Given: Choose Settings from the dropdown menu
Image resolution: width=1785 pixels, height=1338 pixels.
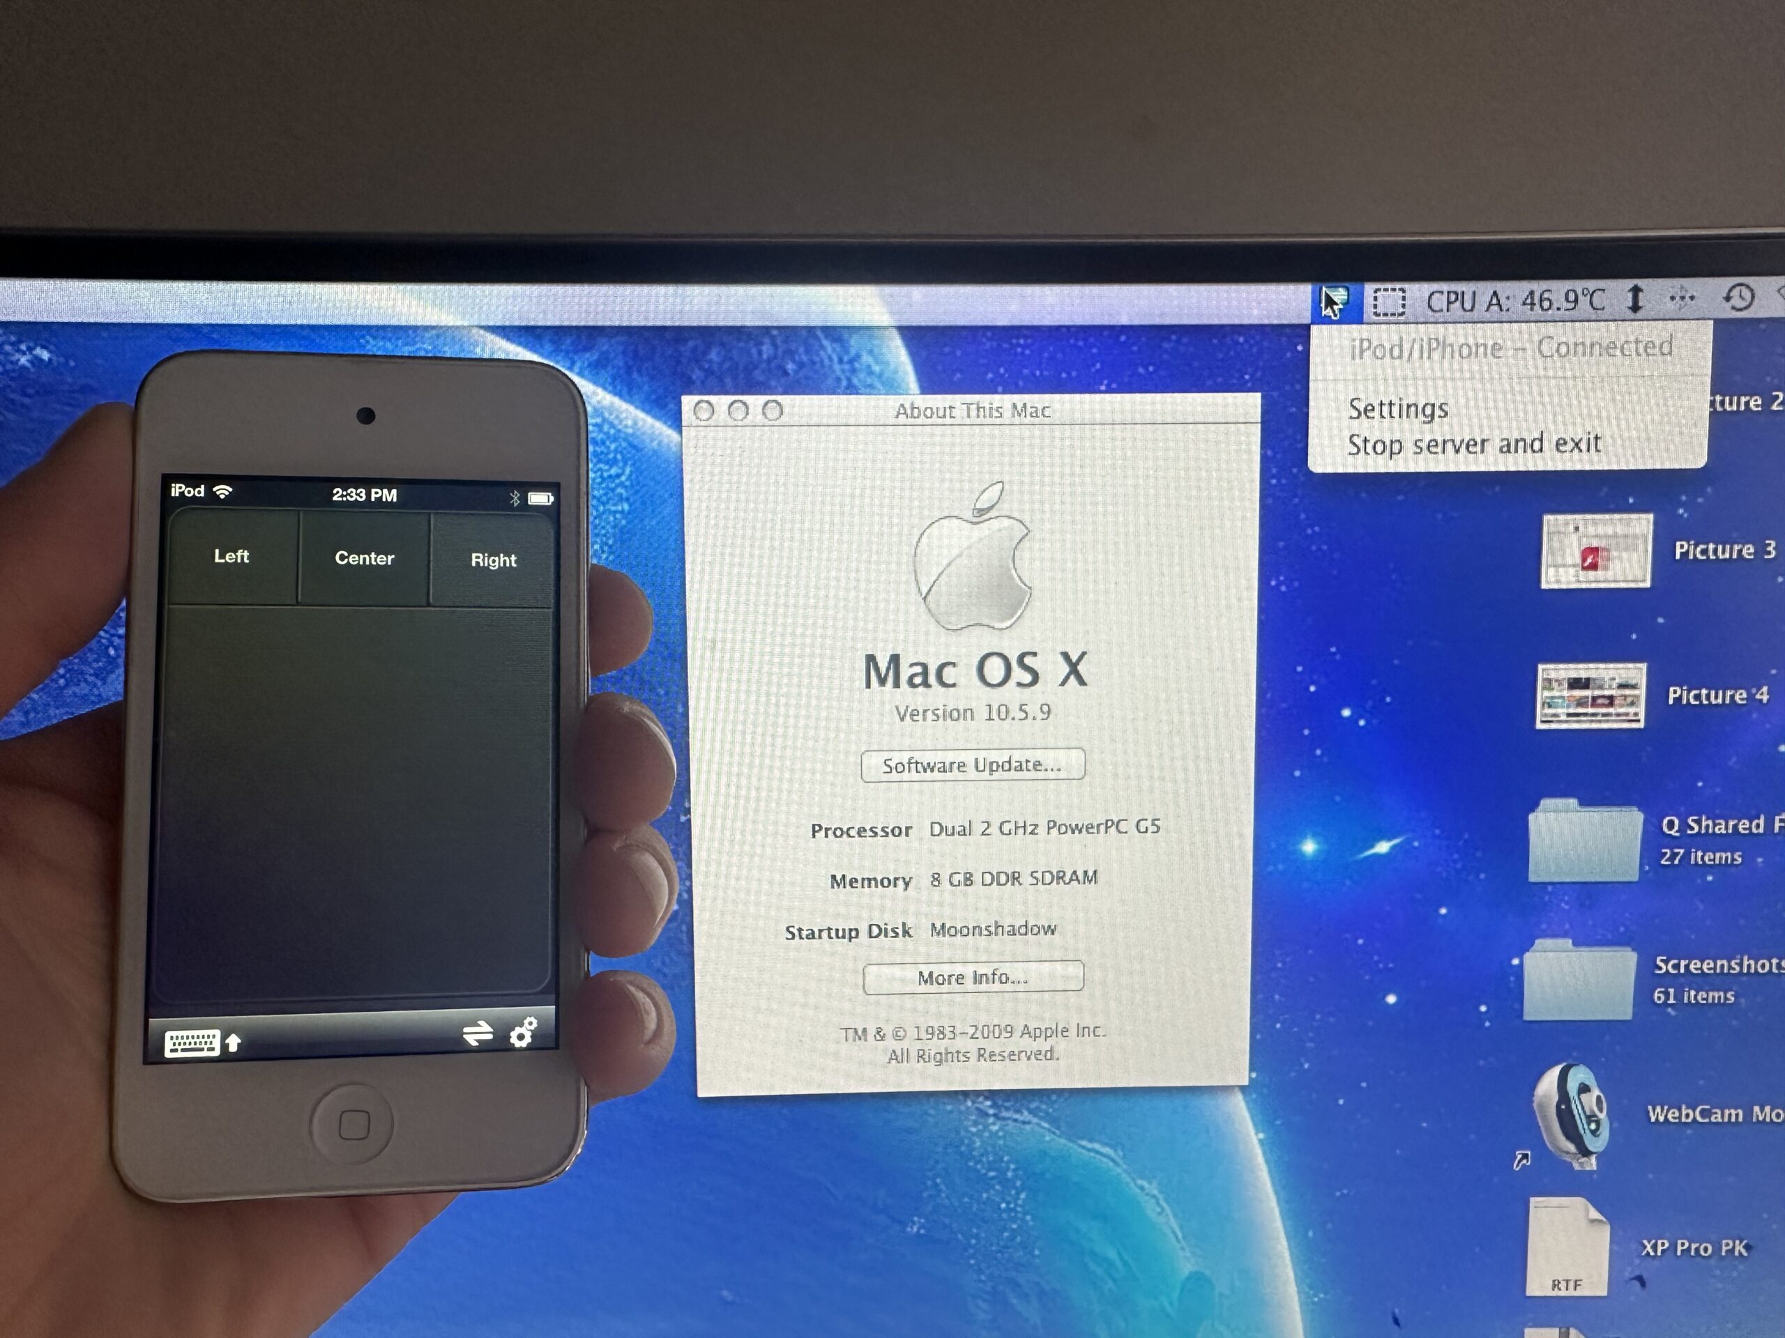Looking at the screenshot, I should (x=1399, y=409).
